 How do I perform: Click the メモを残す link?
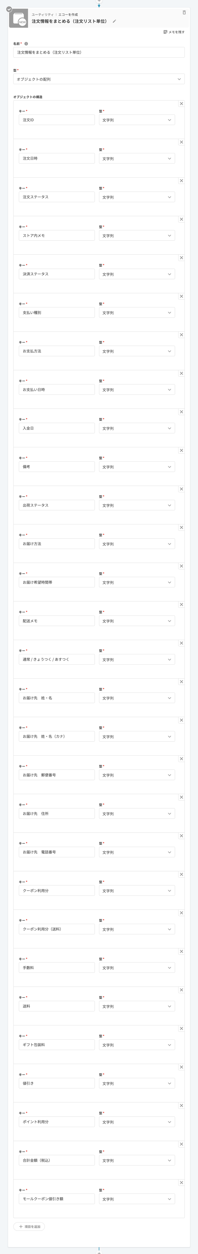(x=176, y=32)
